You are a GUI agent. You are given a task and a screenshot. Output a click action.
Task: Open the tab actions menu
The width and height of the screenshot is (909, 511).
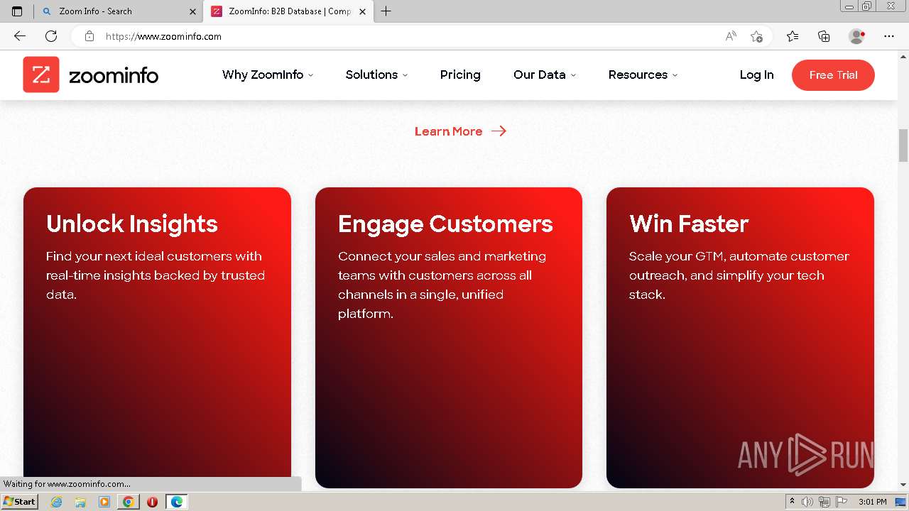click(x=17, y=11)
